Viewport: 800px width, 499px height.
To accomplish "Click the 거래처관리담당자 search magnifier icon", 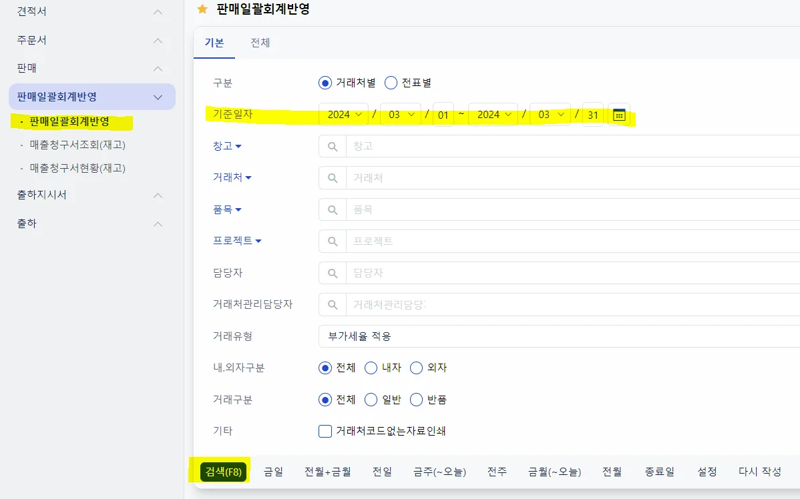I will 333,305.
